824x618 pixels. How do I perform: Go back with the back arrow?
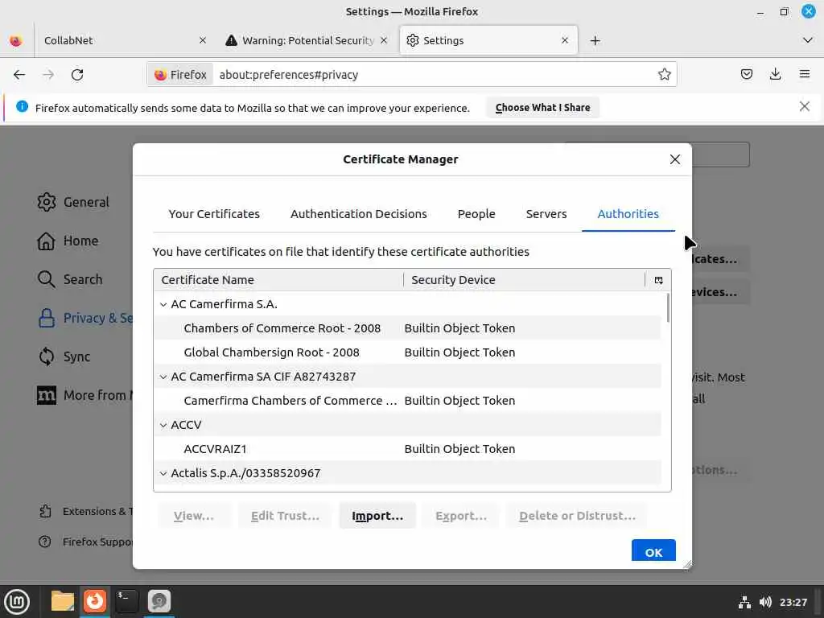pos(19,75)
